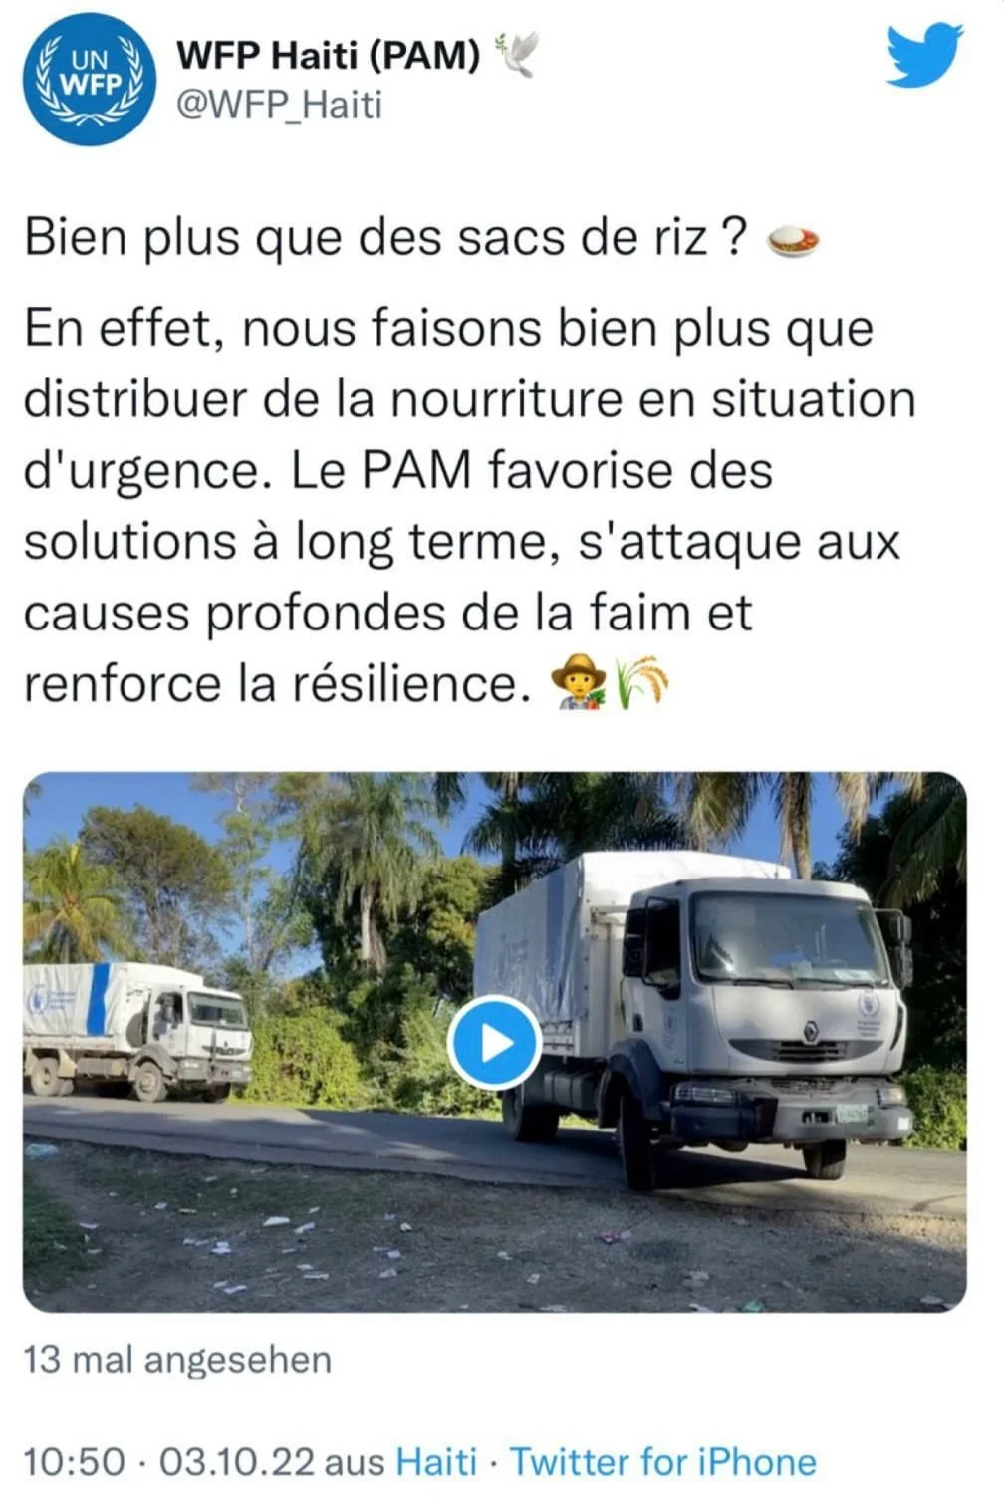The width and height of the screenshot is (1004, 1507).
Task: Click the dove emoji beside account name
Action: tap(516, 55)
